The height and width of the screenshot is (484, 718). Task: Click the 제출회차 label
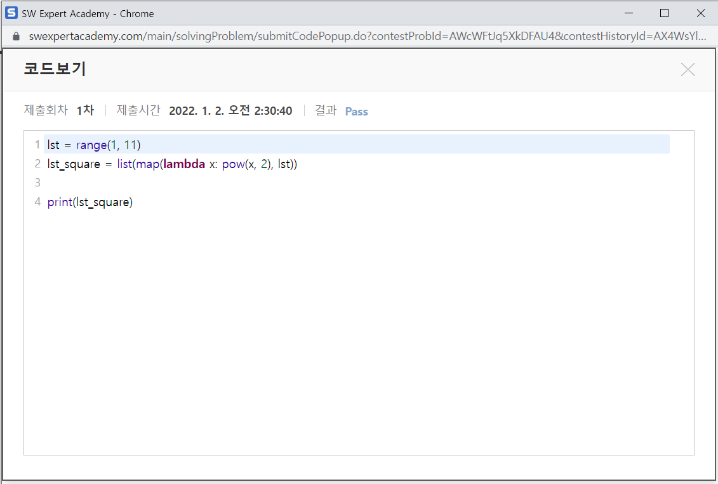(x=46, y=110)
